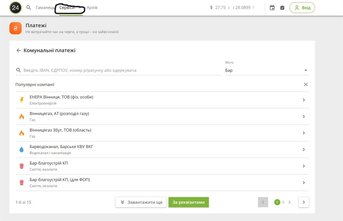Open ЕНЕРА Вінниця row chevron
The width and height of the screenshot is (343, 221).
point(304,100)
